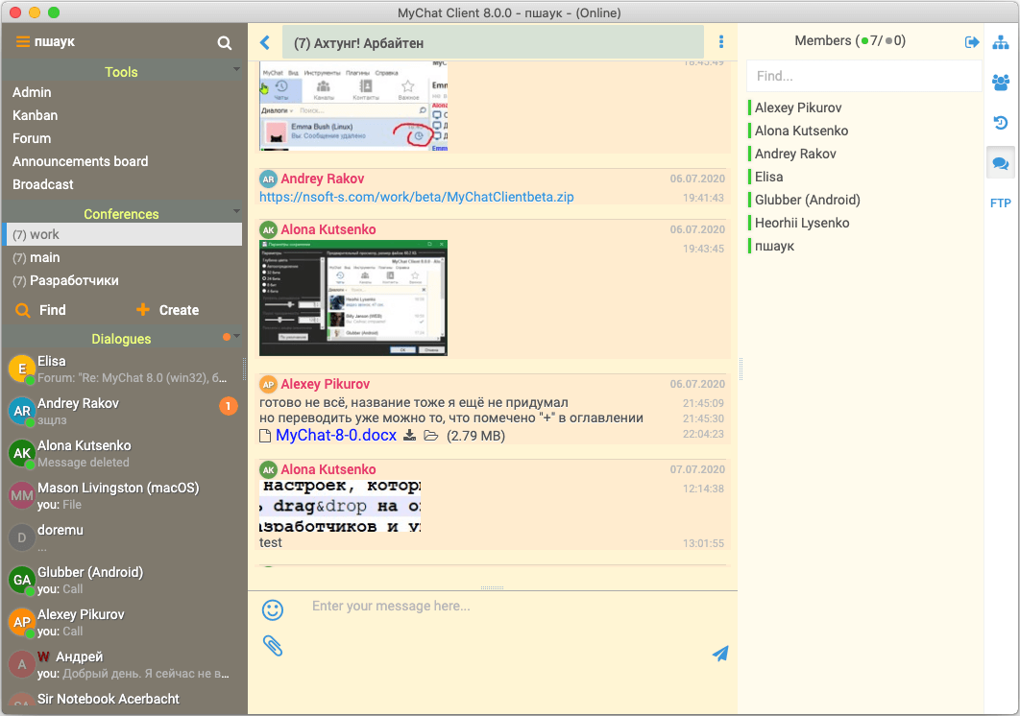Open the Андрей dialogue
The image size is (1020, 716).
pyautogui.click(x=124, y=664)
